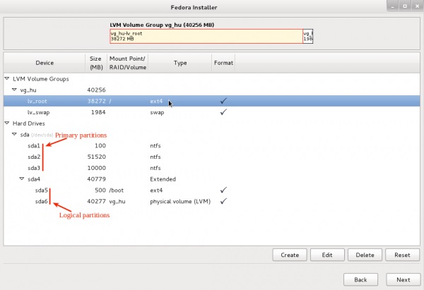Close the Fedora Installer window
The height and width of the screenshot is (290, 424).
coord(417,6)
